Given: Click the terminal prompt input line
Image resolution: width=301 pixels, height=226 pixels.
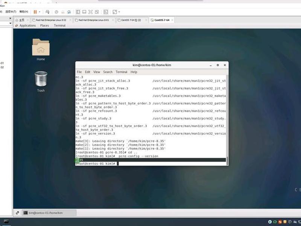Looking at the screenshot, I should click(151, 163).
